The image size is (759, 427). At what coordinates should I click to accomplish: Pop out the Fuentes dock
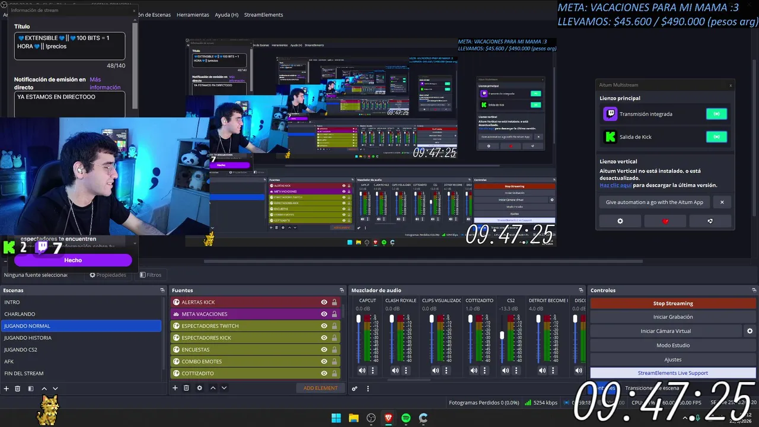342,290
